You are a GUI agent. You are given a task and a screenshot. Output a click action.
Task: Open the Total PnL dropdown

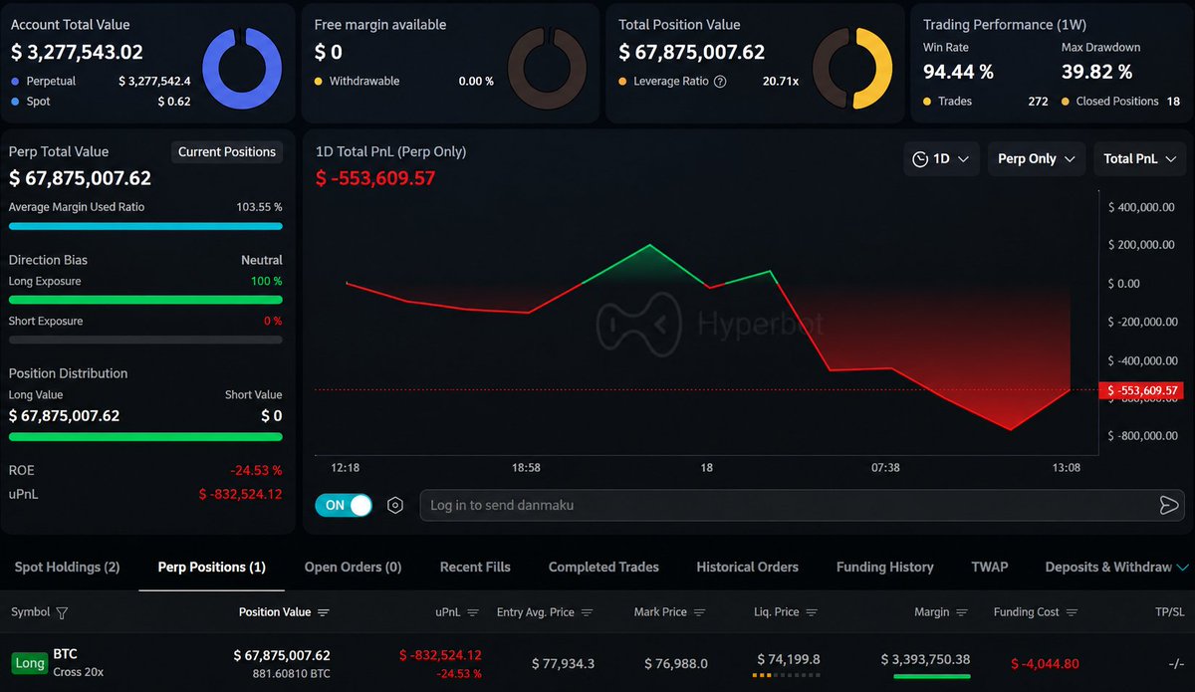point(1140,158)
